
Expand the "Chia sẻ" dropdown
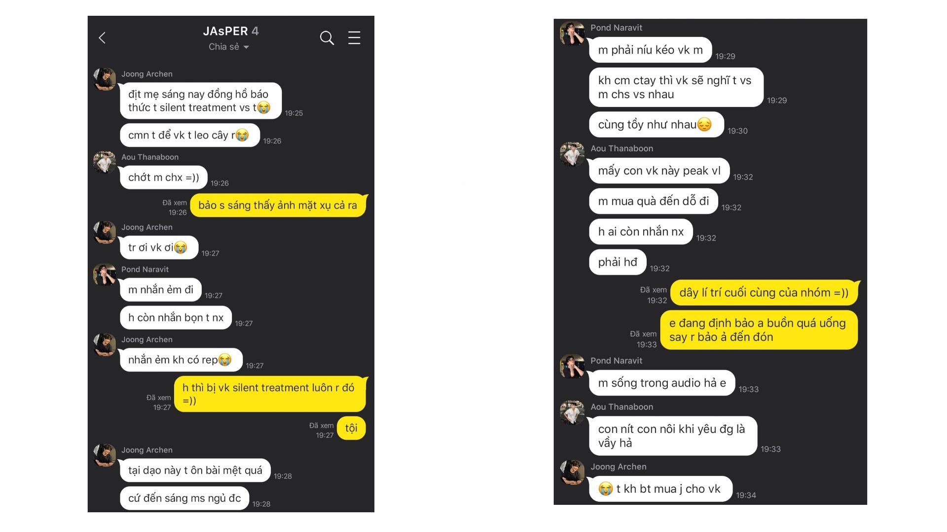228,47
